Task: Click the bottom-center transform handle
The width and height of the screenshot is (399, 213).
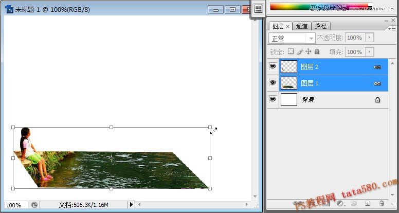Action: click(x=111, y=189)
